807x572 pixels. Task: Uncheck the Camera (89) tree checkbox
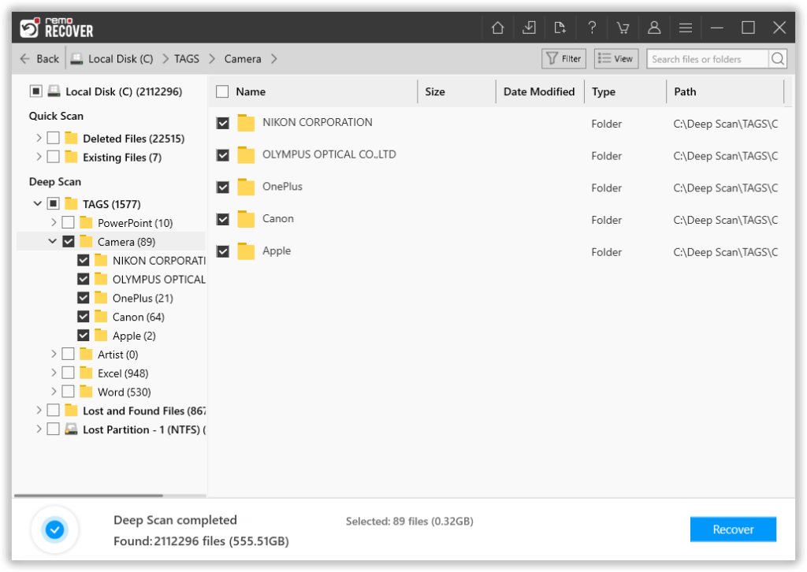pos(68,241)
